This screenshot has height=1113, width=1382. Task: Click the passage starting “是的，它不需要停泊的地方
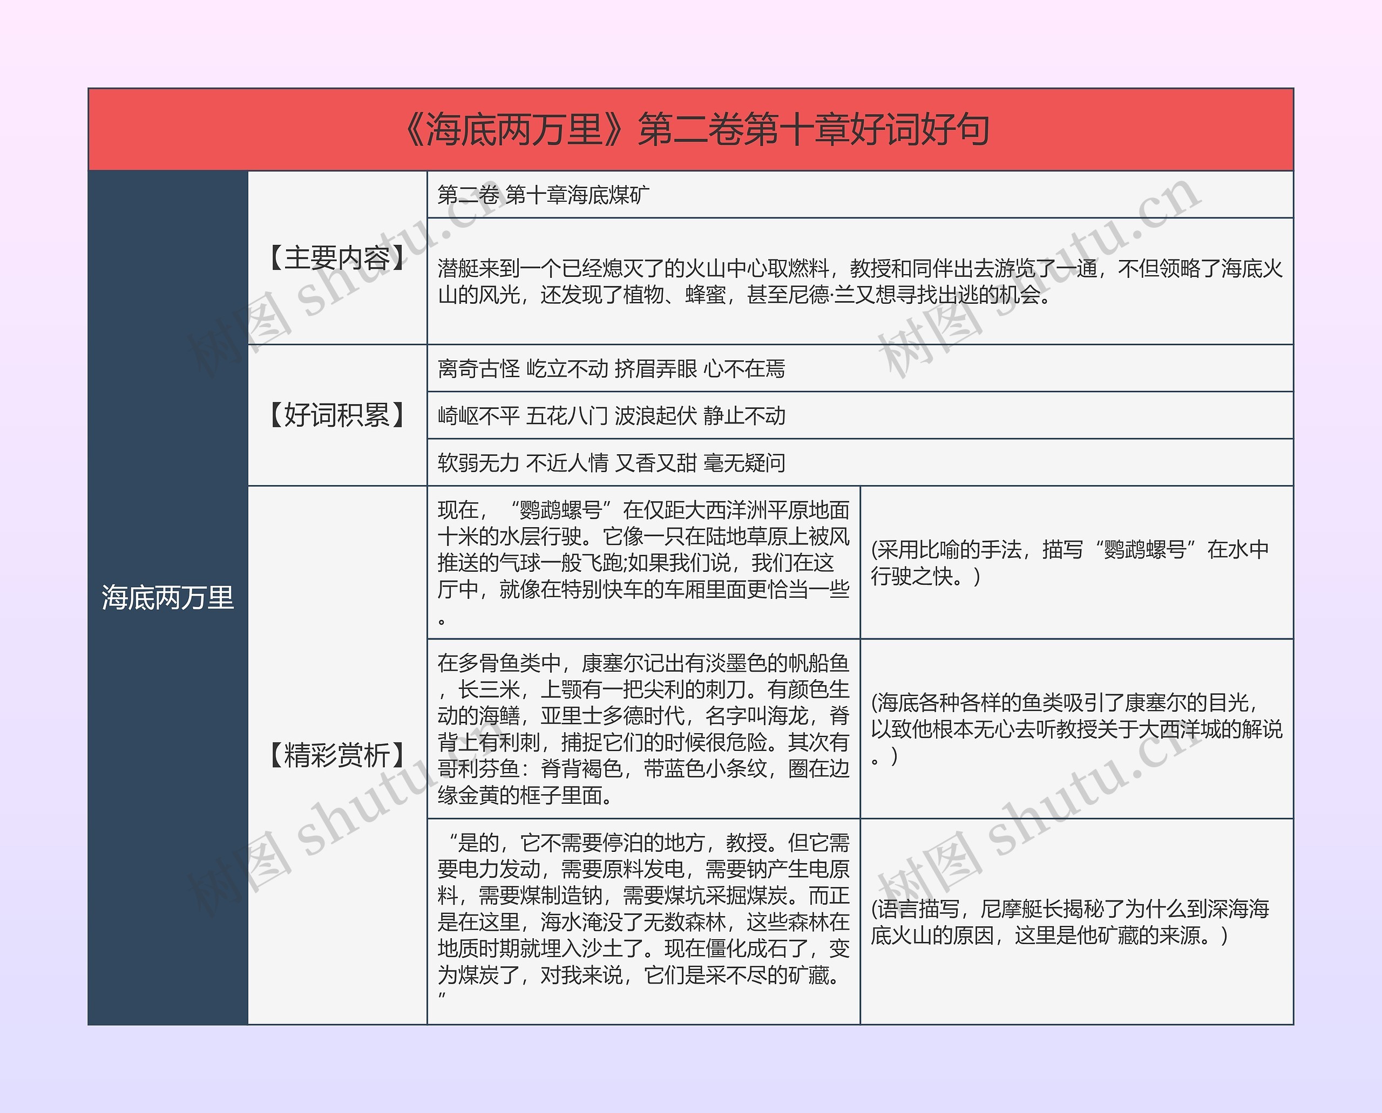tap(643, 922)
